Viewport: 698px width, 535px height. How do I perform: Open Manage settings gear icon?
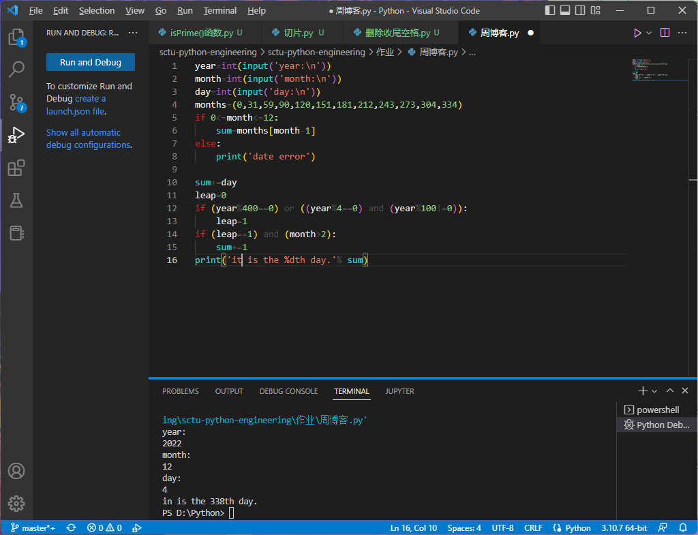tap(16, 504)
